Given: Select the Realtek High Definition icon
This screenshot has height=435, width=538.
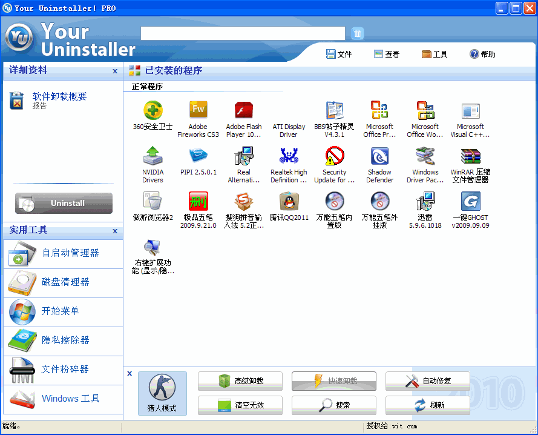Looking at the screenshot, I should [x=289, y=156].
